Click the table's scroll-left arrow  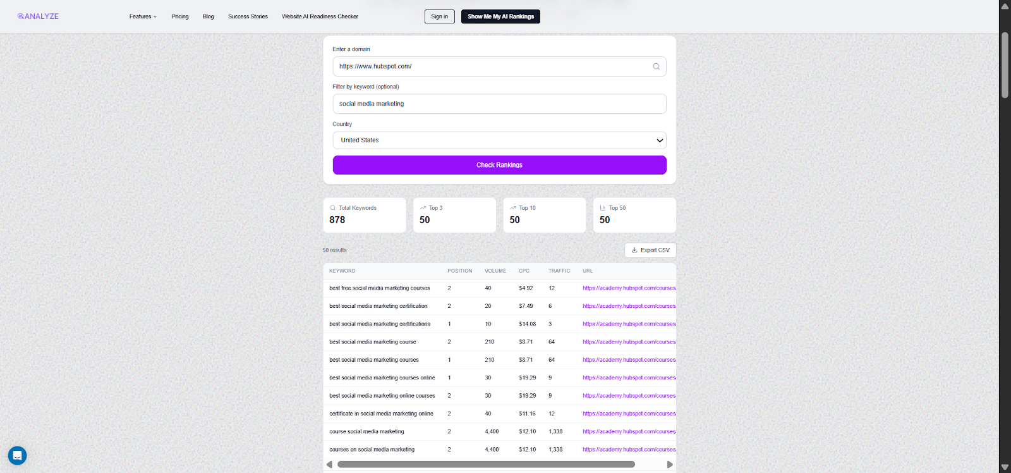[x=329, y=464]
